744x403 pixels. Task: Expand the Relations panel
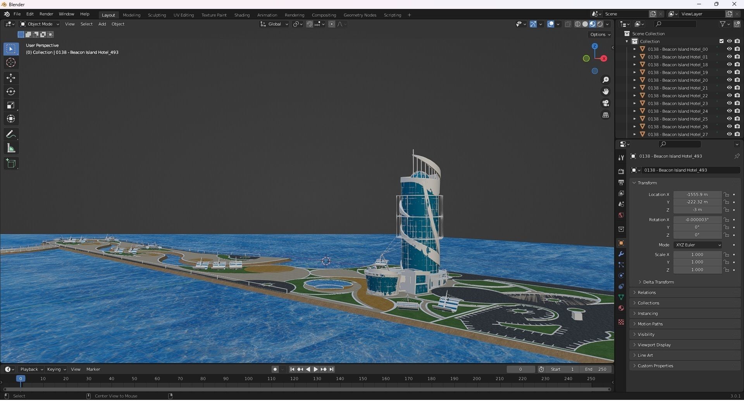646,293
